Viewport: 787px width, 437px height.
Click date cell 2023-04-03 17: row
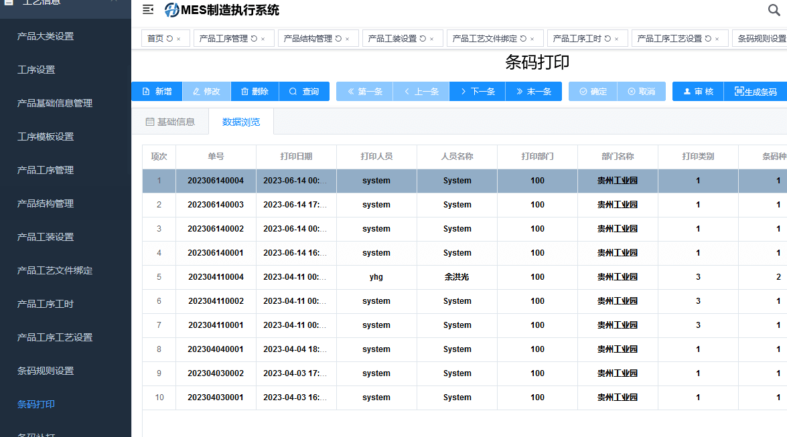point(296,373)
